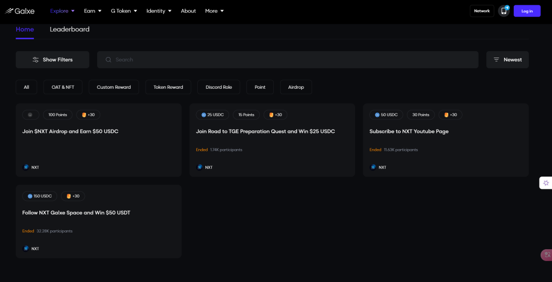Select the OAT & NFT filter chip
This screenshot has width=552, height=282.
pyautogui.click(x=63, y=87)
